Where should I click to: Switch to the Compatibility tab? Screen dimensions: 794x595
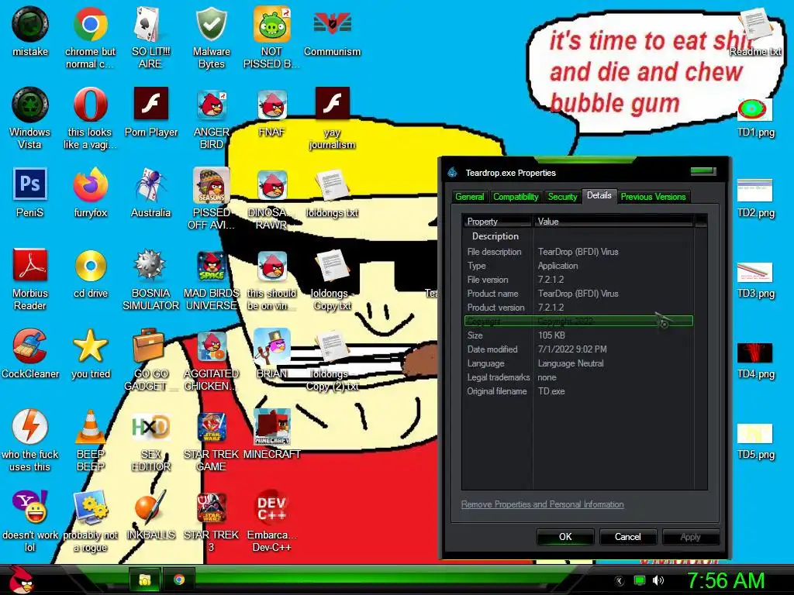[516, 197]
